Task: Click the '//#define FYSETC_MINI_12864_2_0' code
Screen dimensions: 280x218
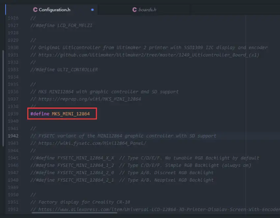Action: click(x=72, y=173)
